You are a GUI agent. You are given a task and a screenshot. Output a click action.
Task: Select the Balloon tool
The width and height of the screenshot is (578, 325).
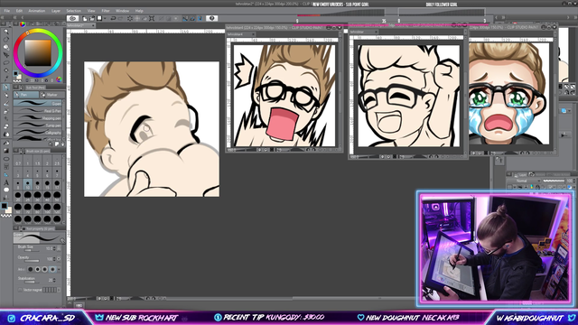click(x=6, y=190)
